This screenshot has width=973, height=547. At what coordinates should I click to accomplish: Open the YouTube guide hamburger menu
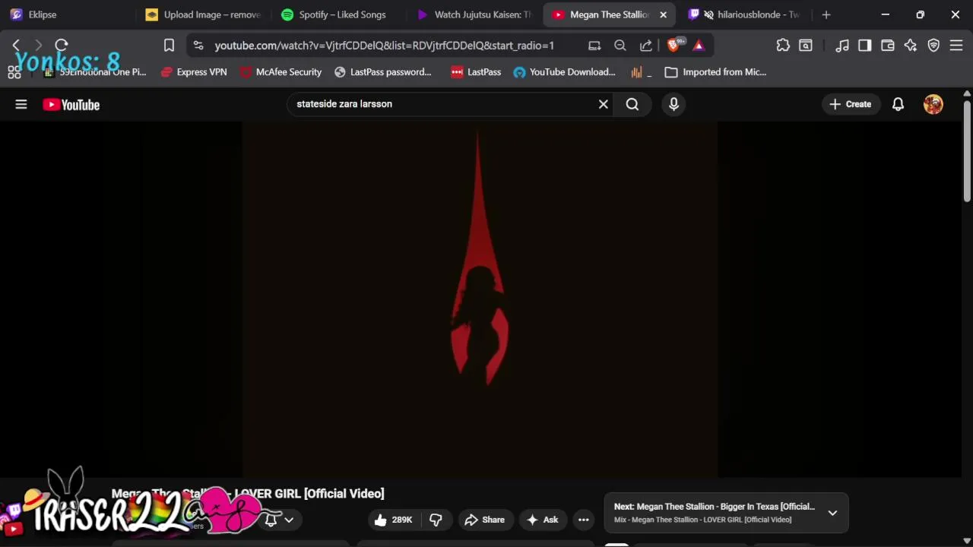point(21,104)
